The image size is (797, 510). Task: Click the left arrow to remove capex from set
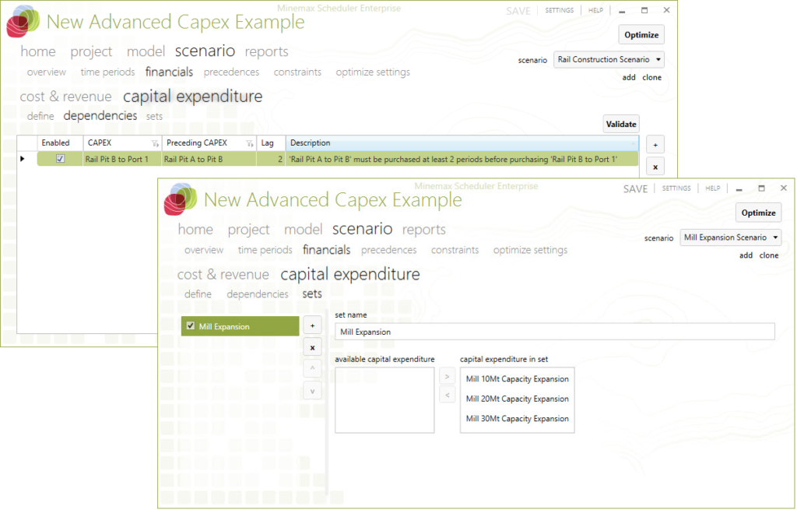pos(447,396)
